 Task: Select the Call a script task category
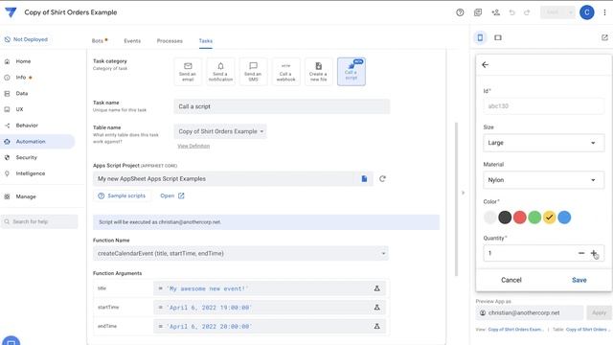point(352,72)
